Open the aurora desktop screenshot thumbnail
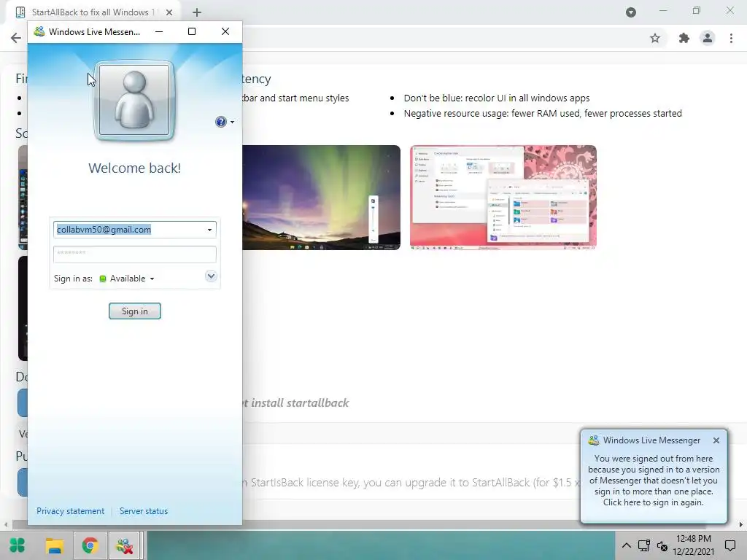This screenshot has height=560, width=747. (x=321, y=197)
